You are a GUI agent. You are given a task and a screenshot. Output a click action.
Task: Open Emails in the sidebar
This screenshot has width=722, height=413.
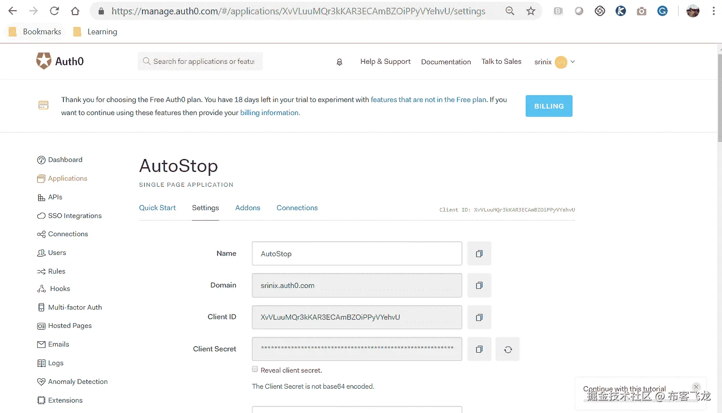(x=53, y=344)
